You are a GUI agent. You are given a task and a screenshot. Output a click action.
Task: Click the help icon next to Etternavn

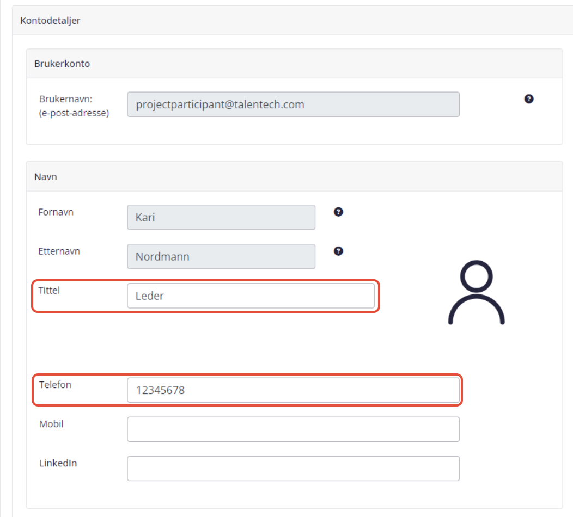pos(338,251)
